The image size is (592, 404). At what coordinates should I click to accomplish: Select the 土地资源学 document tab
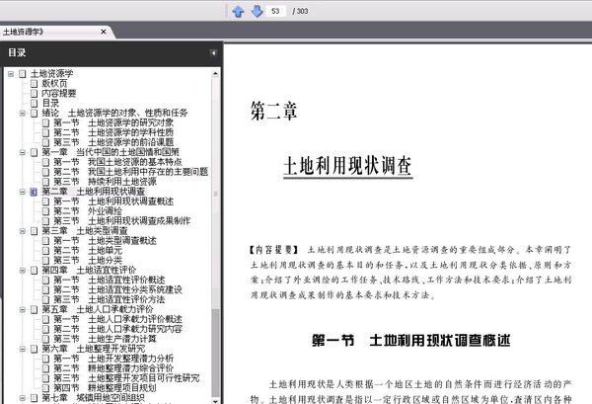24,33
